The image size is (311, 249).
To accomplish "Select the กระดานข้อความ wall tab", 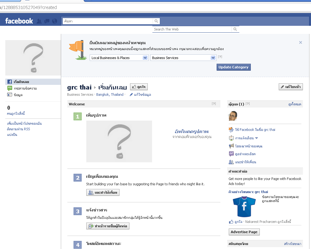I will (25, 88).
